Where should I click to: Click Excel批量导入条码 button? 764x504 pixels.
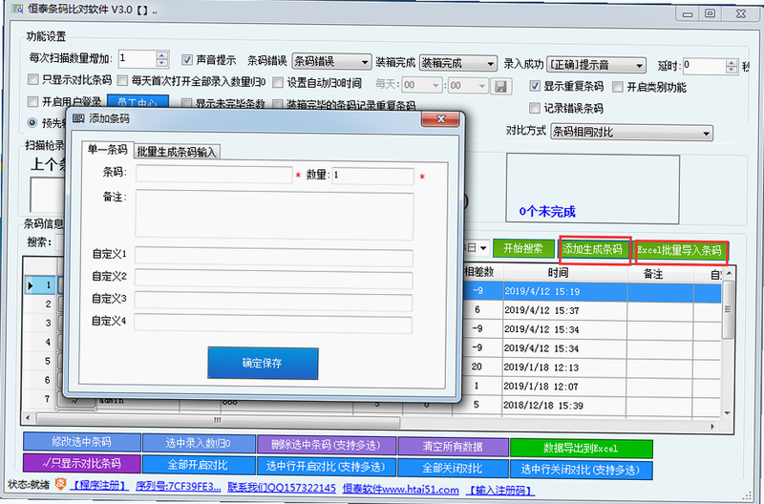[x=679, y=250]
